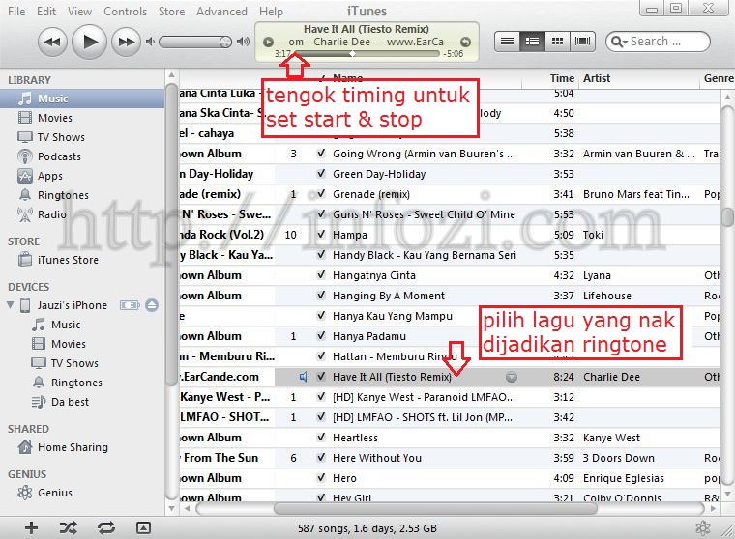Toggle repeat mode

click(x=106, y=528)
